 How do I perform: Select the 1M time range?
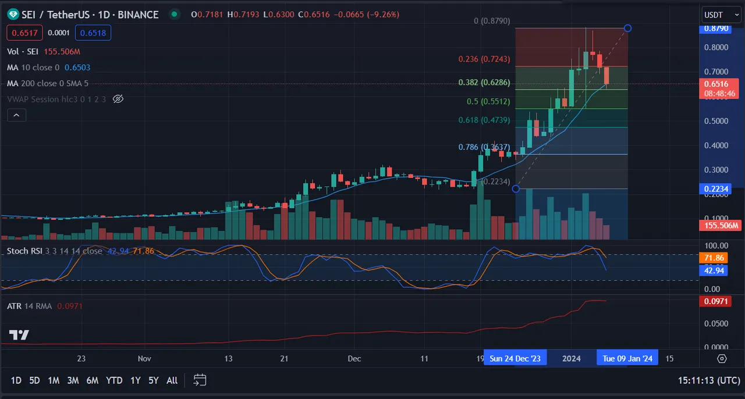(x=54, y=380)
